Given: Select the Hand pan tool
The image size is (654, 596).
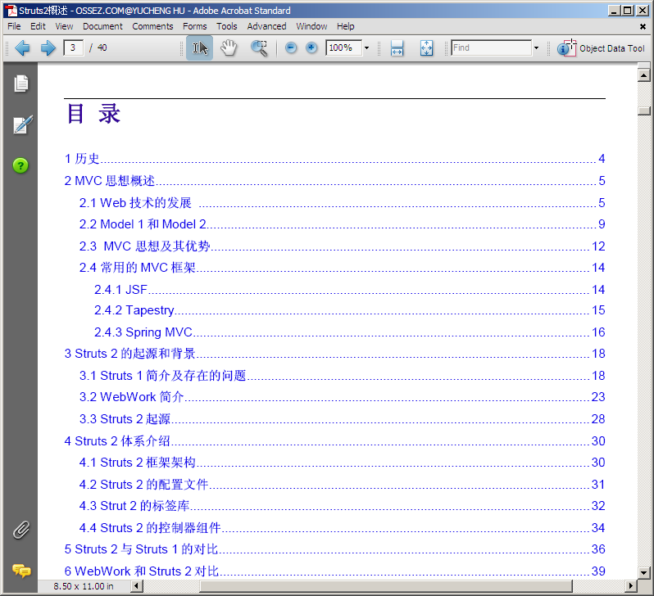Looking at the screenshot, I should click(229, 48).
